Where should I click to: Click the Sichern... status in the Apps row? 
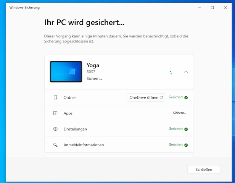point(180,113)
